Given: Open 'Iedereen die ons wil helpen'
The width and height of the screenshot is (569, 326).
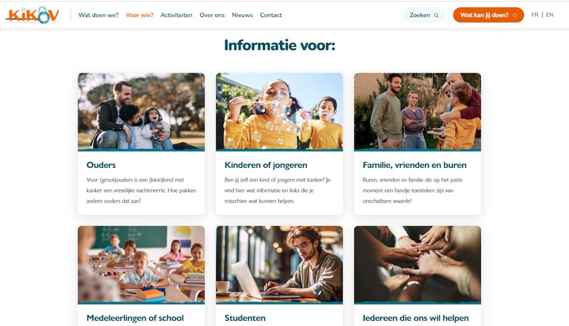Looking at the screenshot, I should 415,318.
